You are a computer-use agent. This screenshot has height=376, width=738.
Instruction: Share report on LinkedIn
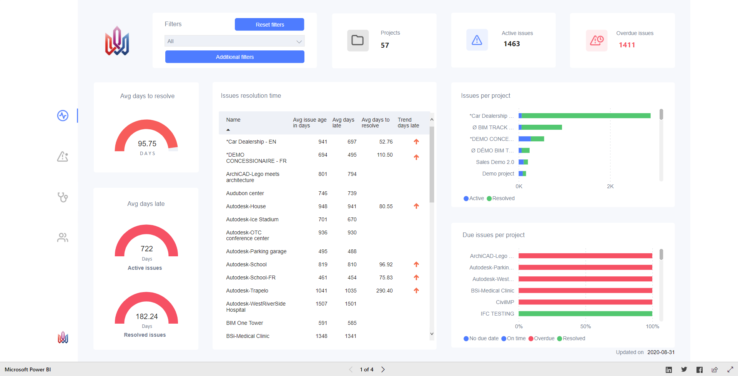point(669,369)
